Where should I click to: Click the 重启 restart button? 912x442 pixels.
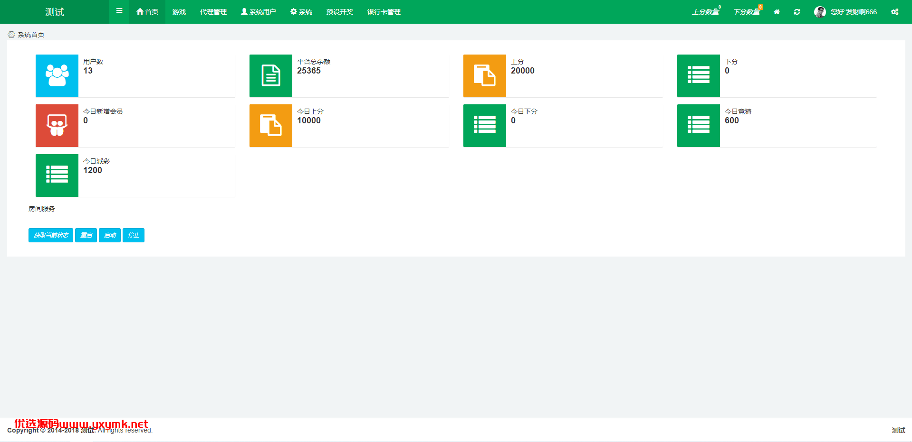click(x=86, y=235)
